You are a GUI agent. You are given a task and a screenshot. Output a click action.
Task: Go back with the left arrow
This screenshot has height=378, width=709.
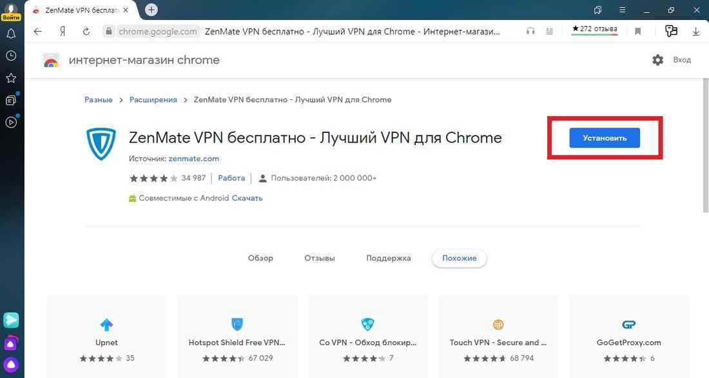tap(37, 31)
